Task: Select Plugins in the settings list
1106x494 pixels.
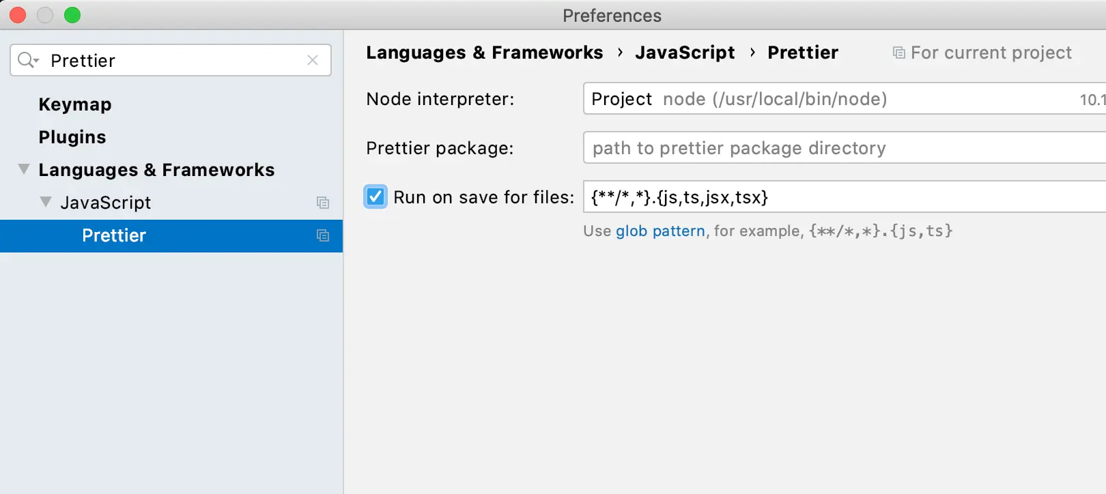Action: pyautogui.click(x=72, y=137)
